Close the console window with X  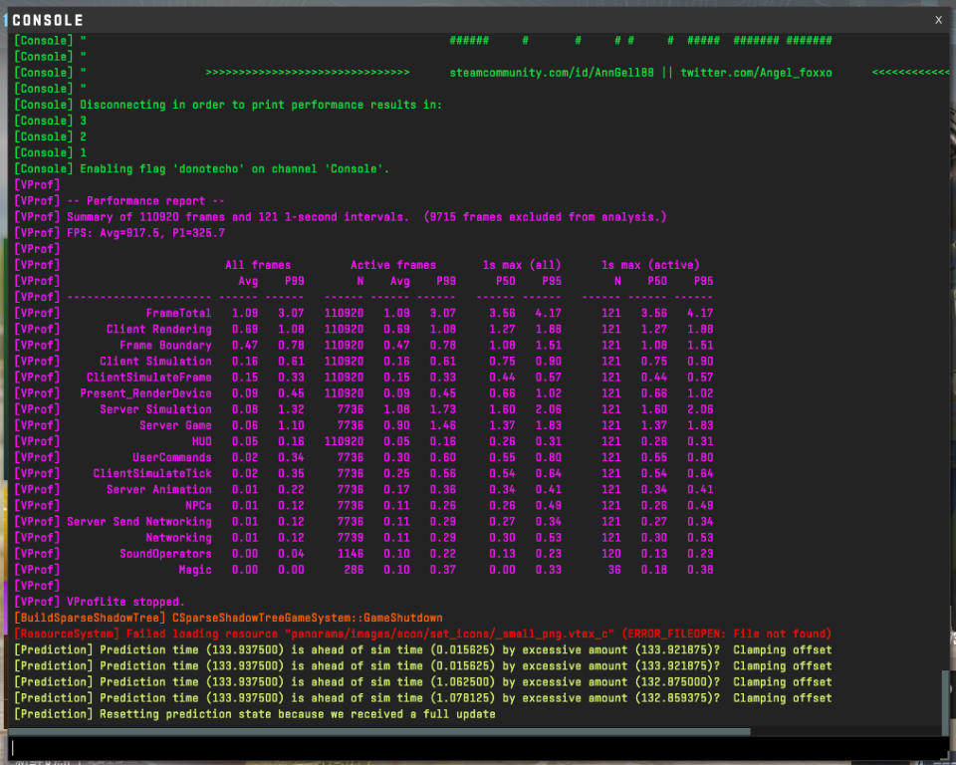point(938,20)
